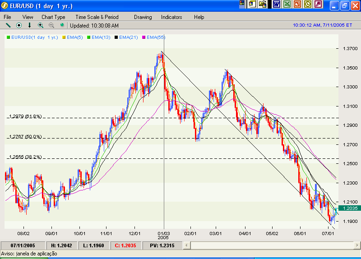
Task: Click the green status ball icon
Action: [x=62, y=26]
